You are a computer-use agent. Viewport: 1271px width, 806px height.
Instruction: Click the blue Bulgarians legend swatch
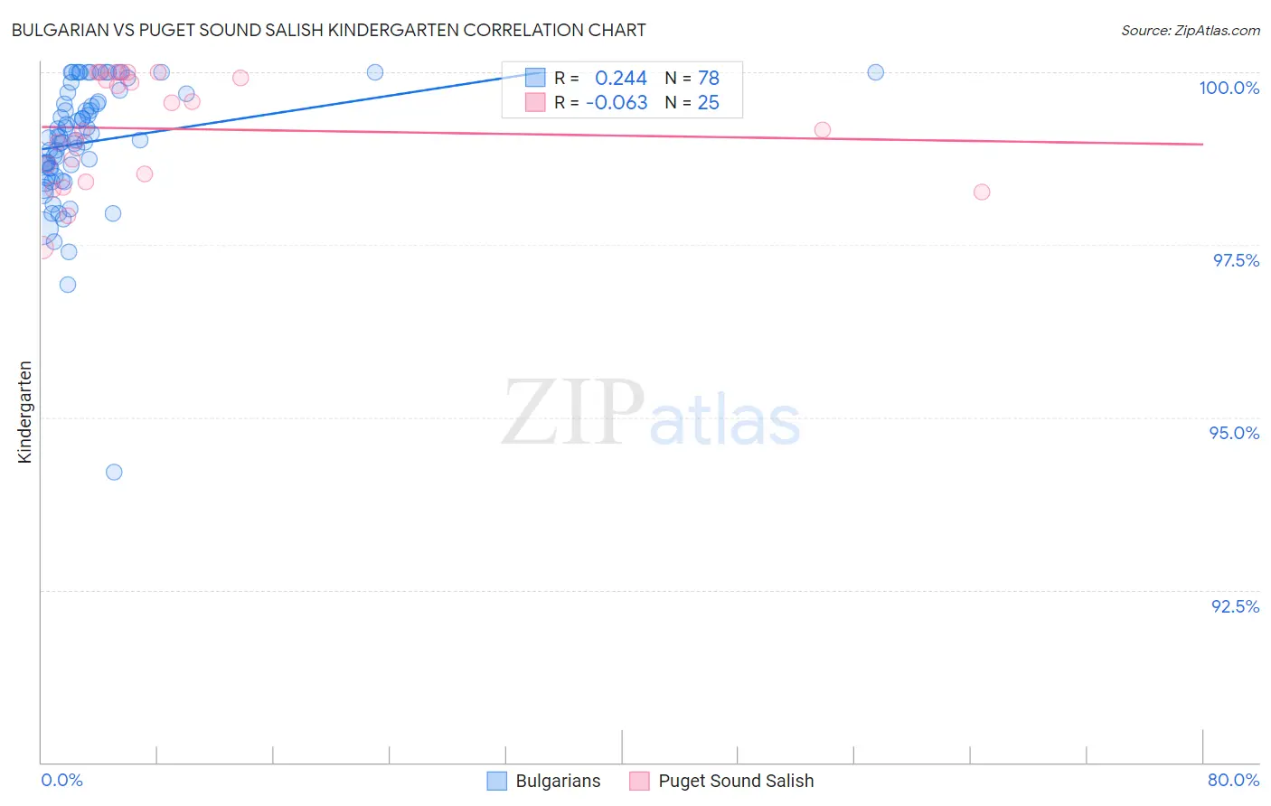(496, 781)
